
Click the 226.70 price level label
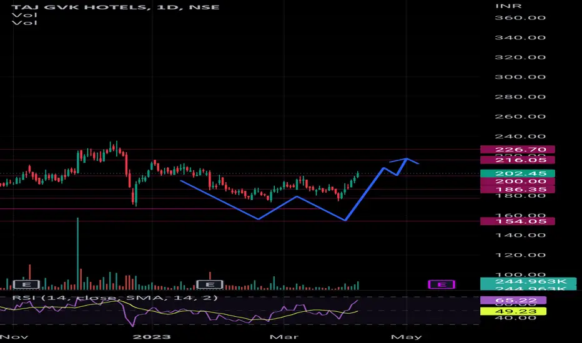click(518, 150)
